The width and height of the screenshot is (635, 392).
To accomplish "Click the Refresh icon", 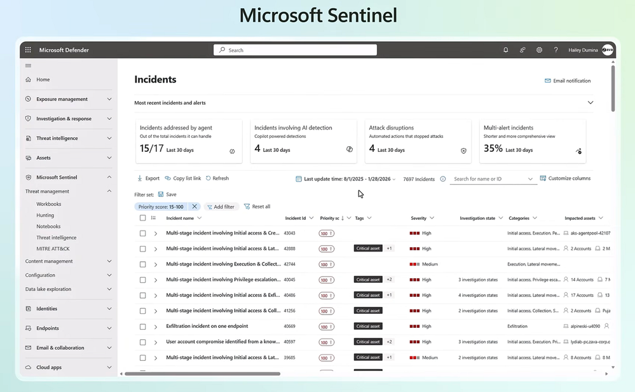I will click(x=208, y=179).
